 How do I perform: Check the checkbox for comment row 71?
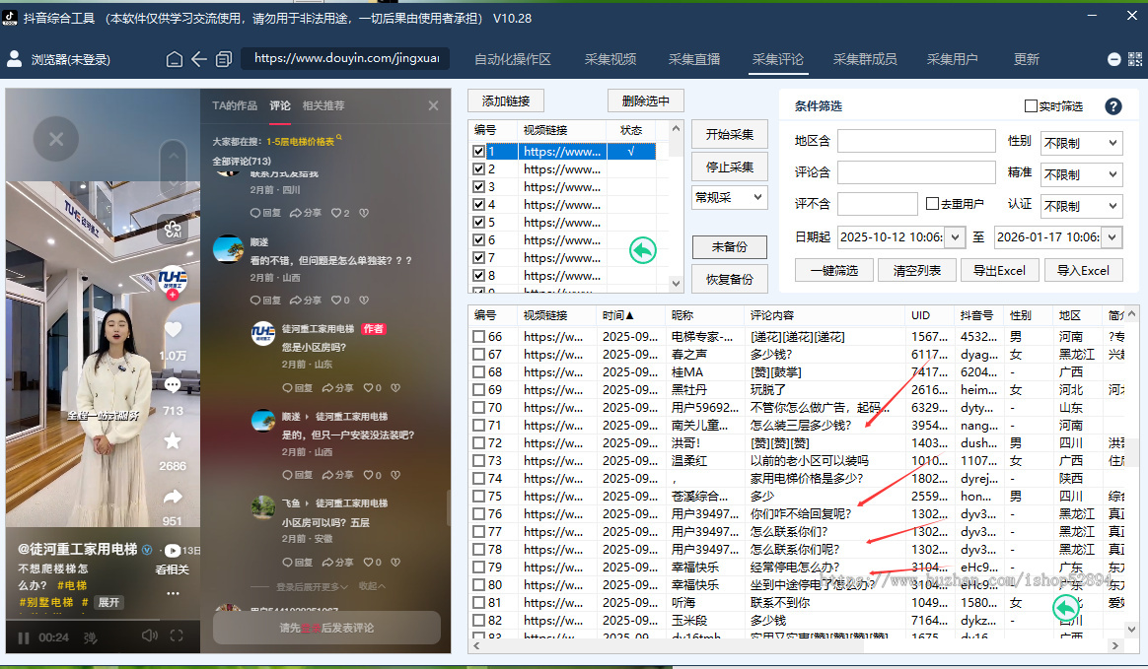click(478, 425)
